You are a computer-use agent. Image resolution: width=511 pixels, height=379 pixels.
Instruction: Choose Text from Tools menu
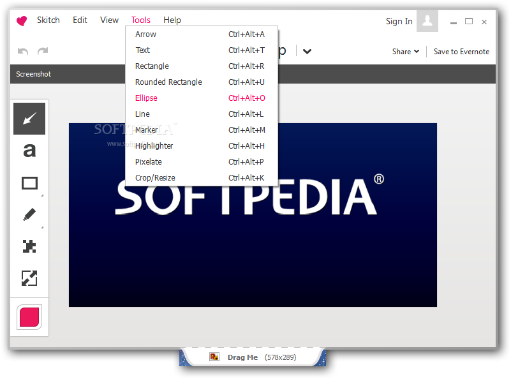tap(202, 50)
